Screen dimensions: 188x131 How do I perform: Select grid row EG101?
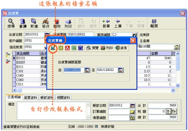coord(28,58)
